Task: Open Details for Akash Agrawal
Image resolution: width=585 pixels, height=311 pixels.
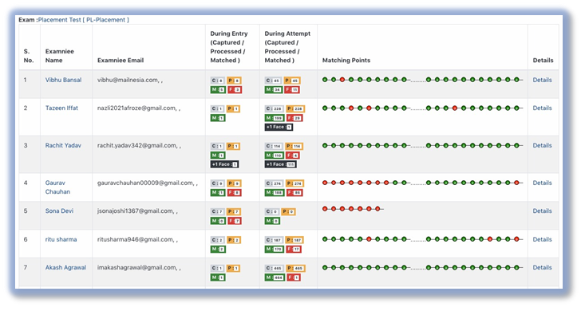Action: [x=542, y=267]
